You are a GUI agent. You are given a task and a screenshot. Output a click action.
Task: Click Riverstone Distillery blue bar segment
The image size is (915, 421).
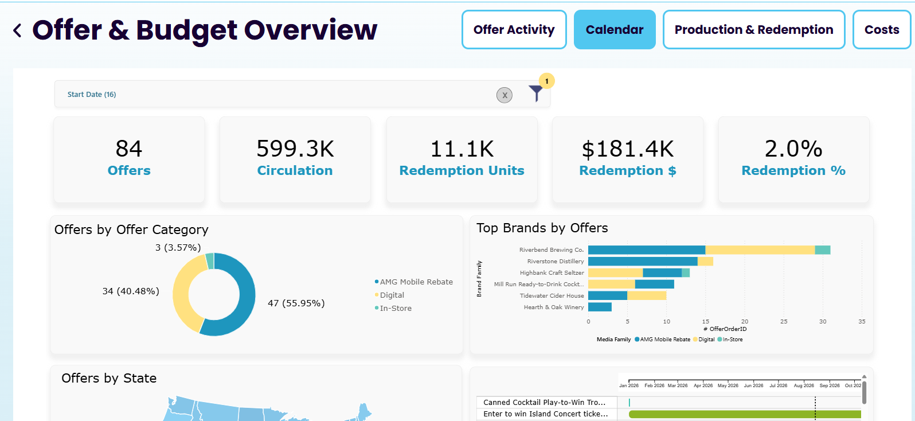point(643,261)
